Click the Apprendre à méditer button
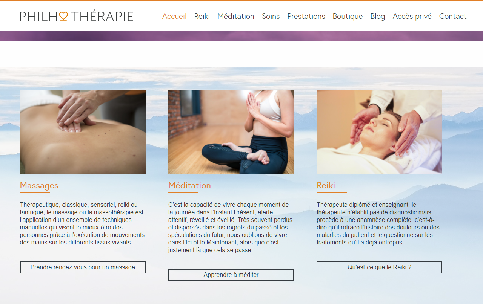This screenshot has width=483, height=304. [231, 275]
